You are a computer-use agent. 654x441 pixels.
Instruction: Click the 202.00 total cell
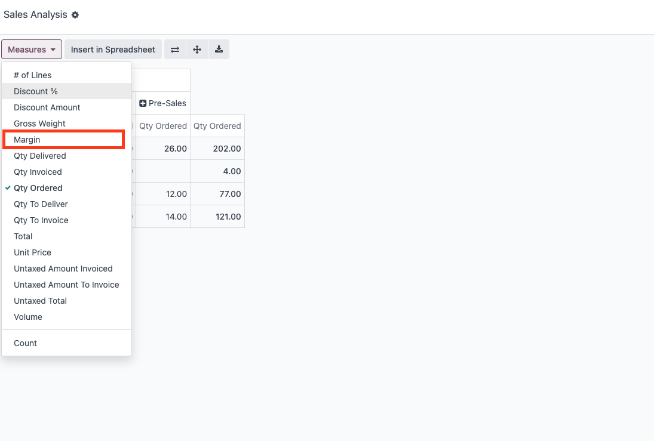coord(217,149)
